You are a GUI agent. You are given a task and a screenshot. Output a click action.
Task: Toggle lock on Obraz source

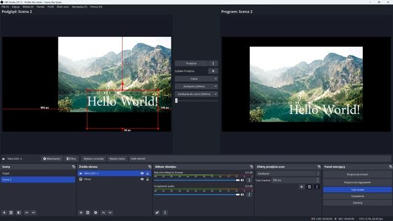point(147,179)
